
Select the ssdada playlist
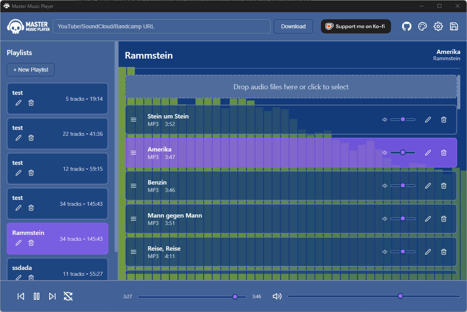pos(57,269)
